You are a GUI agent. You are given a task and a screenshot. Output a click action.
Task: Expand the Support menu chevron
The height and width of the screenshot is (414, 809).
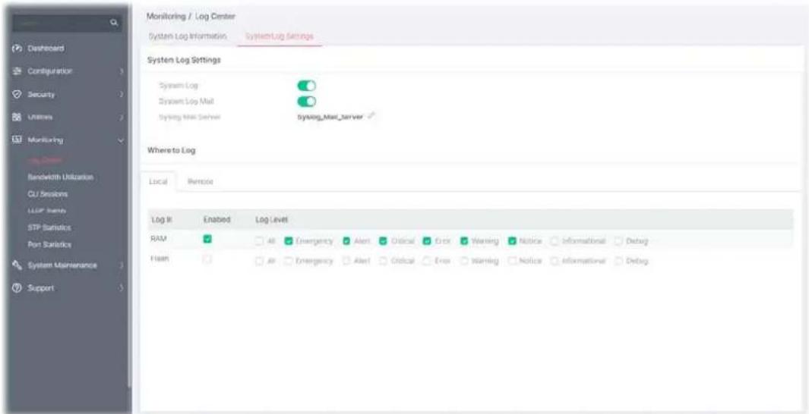pos(122,288)
